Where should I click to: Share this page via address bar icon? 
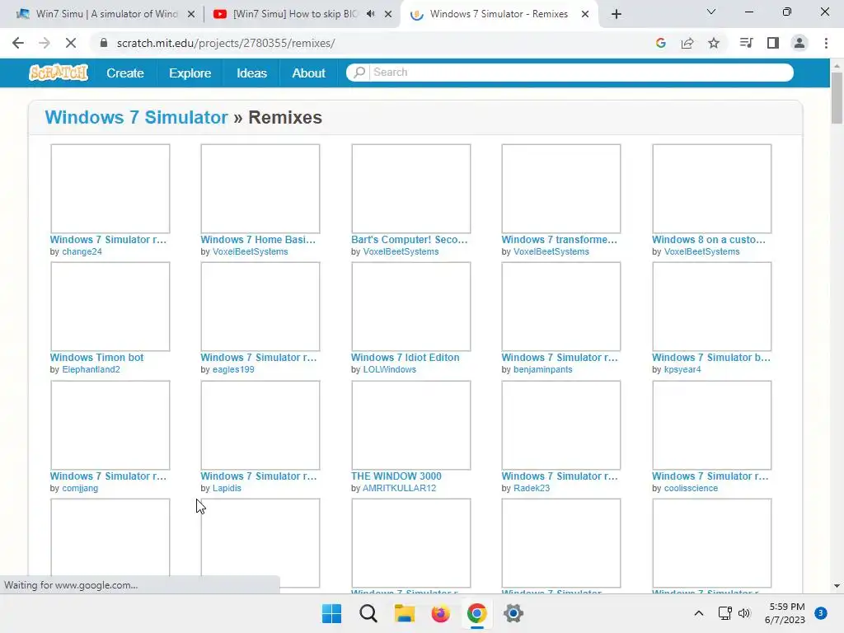687,43
